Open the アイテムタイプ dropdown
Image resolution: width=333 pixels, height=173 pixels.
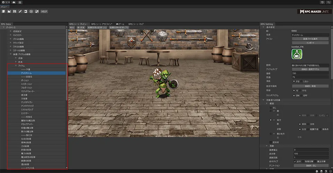click(x=310, y=69)
